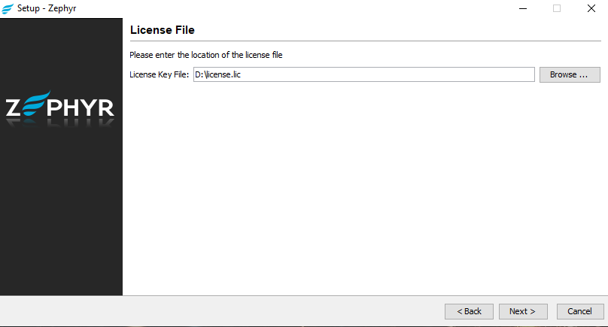Click the wing-shaped E in the ZEPHYR logo
The height and width of the screenshot is (327, 608).
(x=38, y=107)
